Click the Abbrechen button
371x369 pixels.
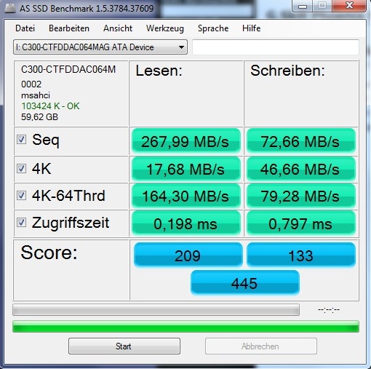point(261,346)
